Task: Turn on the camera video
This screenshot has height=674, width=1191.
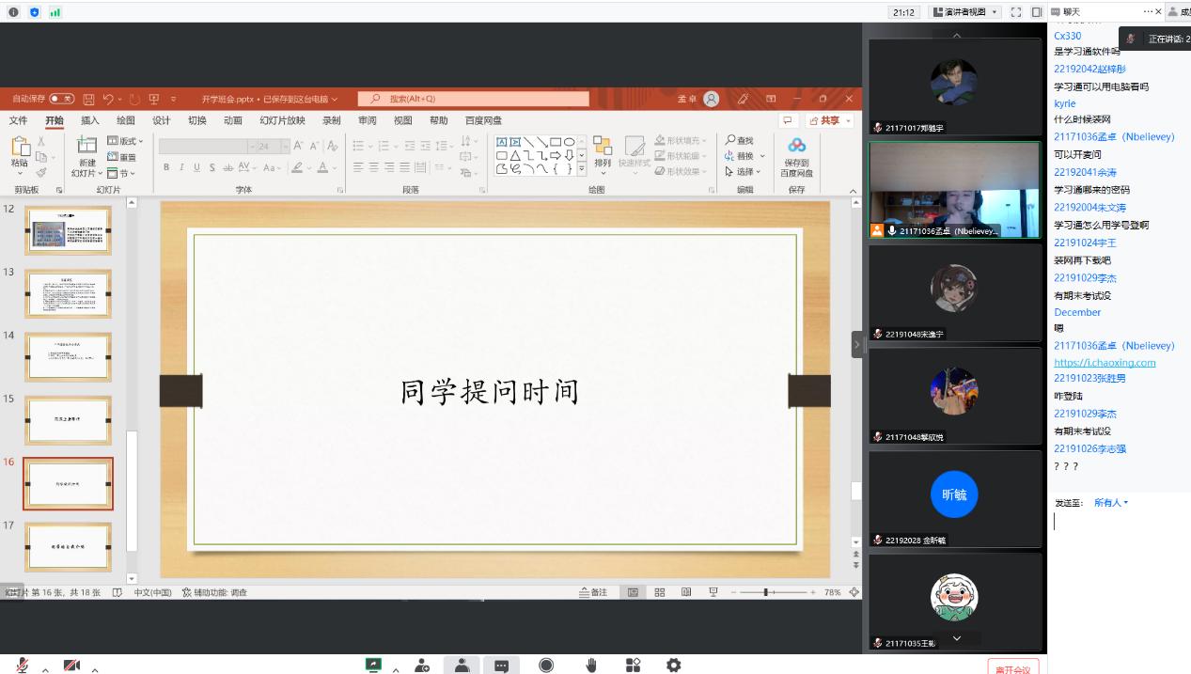Action: 71,666
